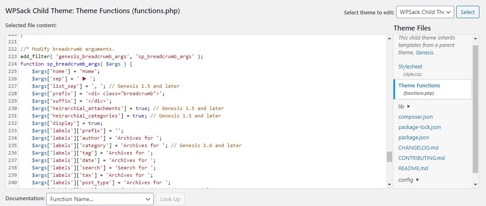Open the Function Name documentation dropdown
Viewport: 486px width, 206px height.
[x=100, y=199]
